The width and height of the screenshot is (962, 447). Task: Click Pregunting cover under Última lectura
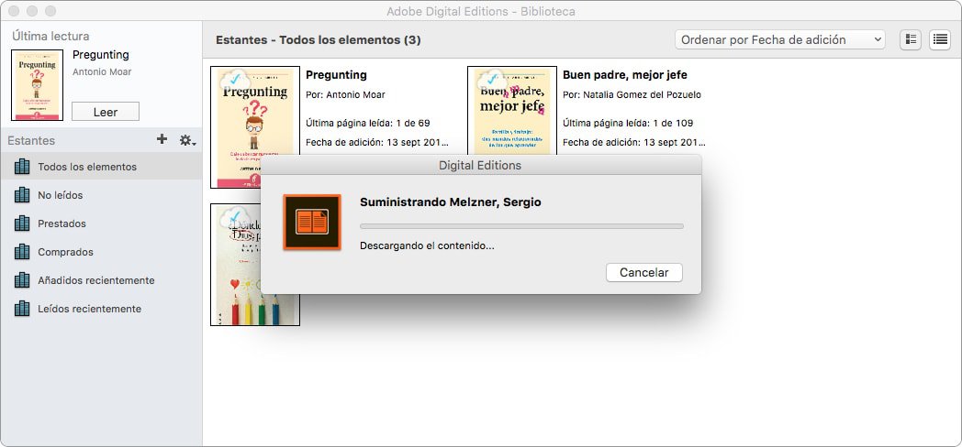pos(37,85)
